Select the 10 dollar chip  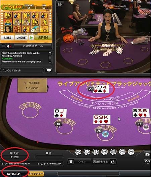pos(104,151)
